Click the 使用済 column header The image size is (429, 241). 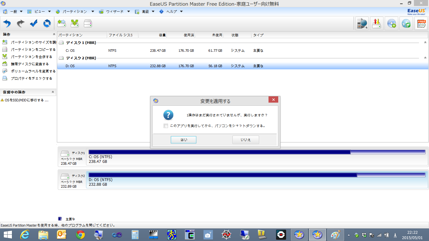[181, 35]
